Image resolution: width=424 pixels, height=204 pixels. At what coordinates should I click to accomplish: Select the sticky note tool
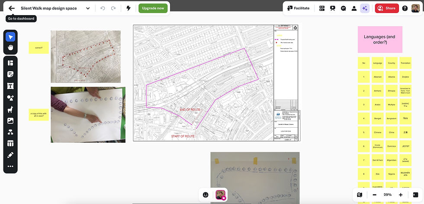pos(10,74)
